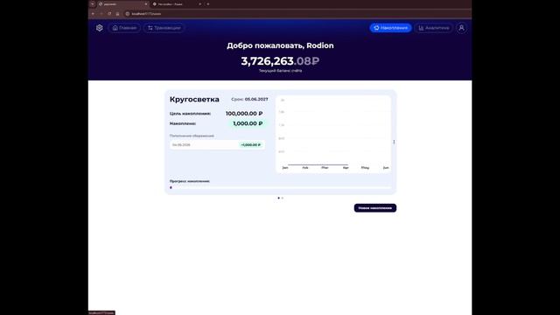Viewport: 560px width, 315px height.
Task: Select the first carousel dot
Action: coord(278,198)
